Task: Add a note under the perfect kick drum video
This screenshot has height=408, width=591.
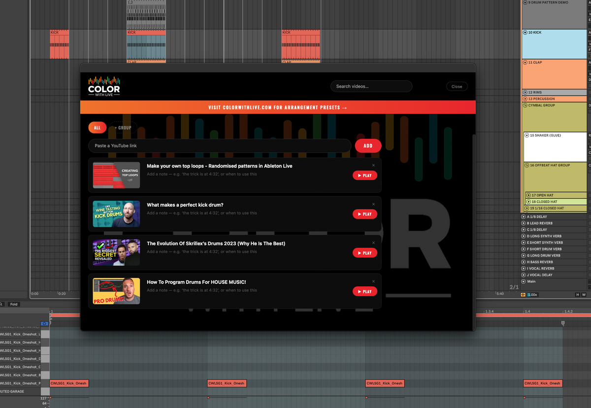Action: (x=201, y=213)
